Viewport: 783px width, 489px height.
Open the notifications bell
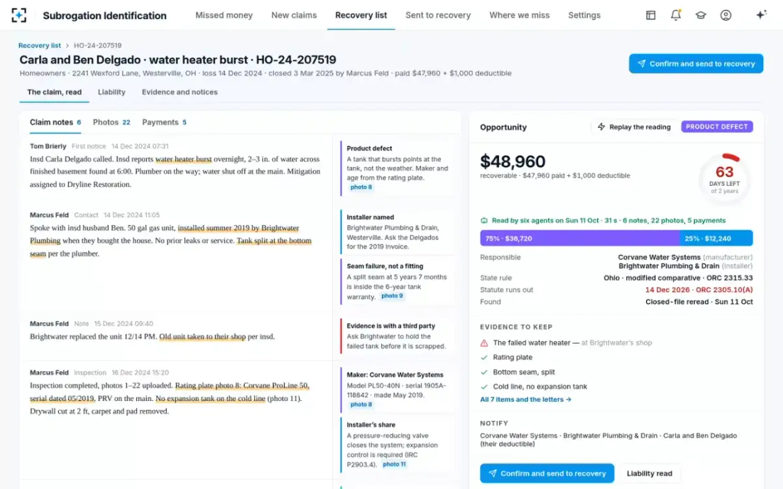(675, 15)
